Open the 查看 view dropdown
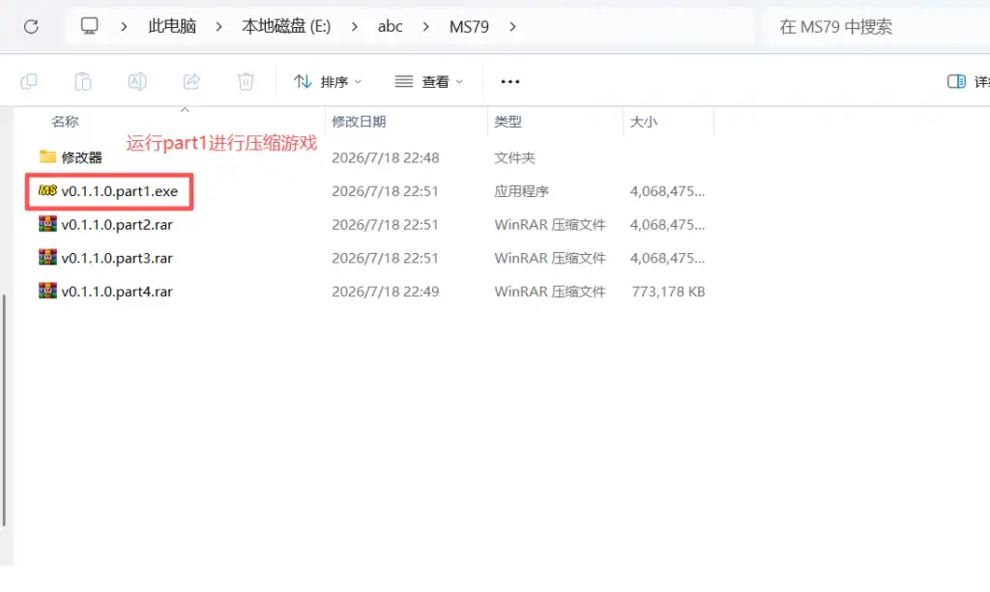 pos(428,81)
